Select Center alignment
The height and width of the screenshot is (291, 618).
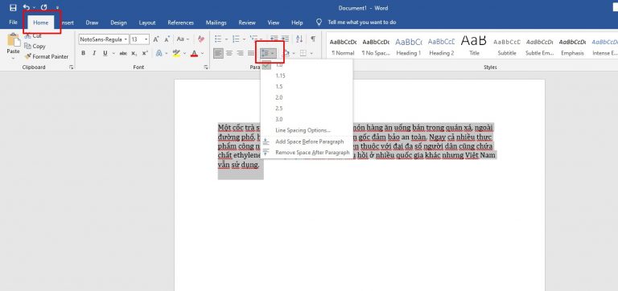(229, 53)
